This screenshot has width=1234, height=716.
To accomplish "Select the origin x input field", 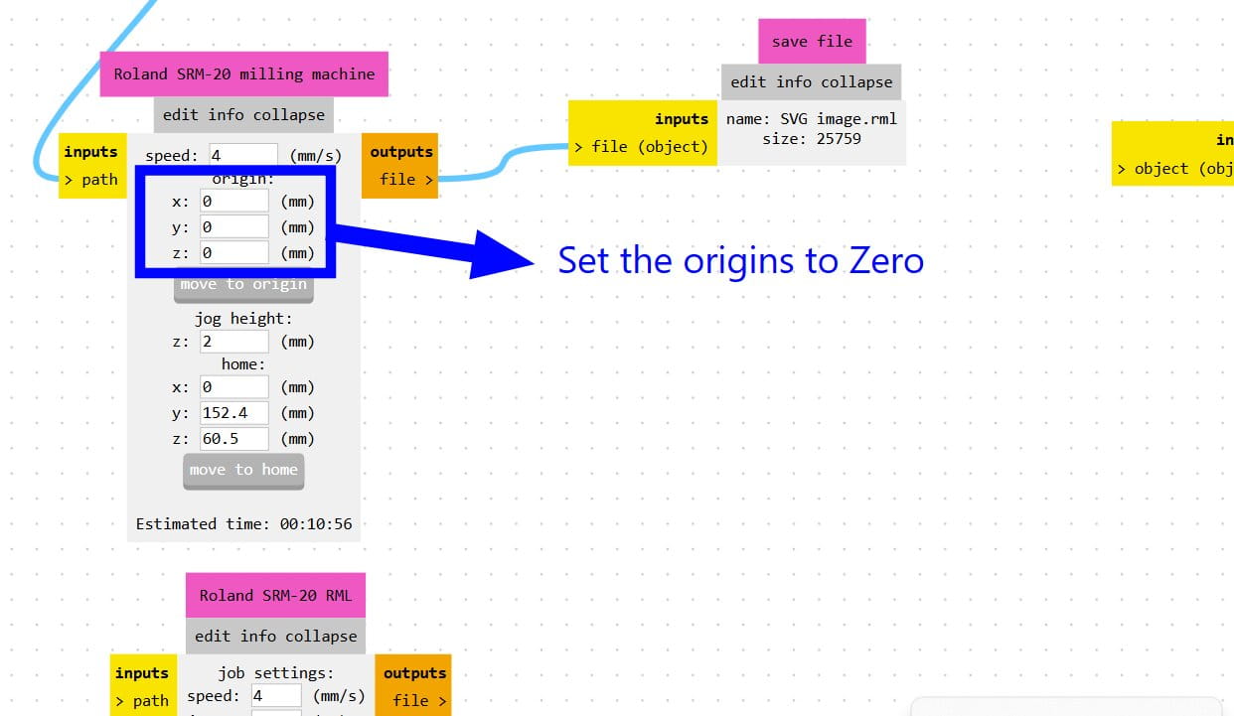I will point(233,202).
